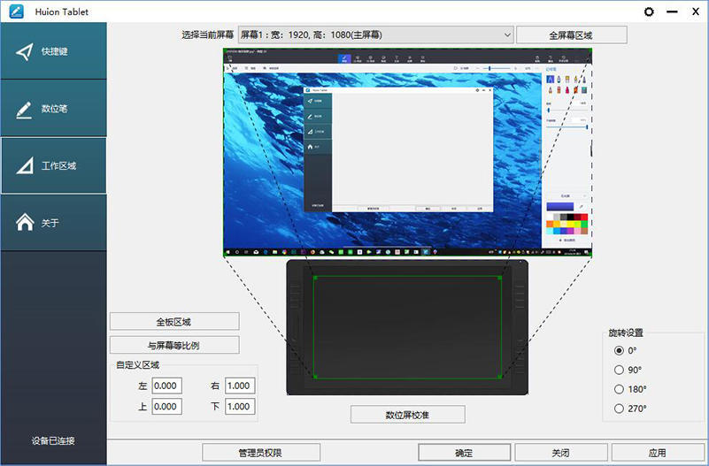Click the 关闭 close button at bottom

560,453
